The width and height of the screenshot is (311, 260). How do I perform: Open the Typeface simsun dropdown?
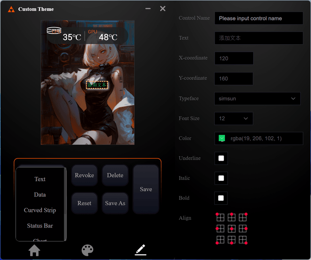pyautogui.click(x=257, y=98)
